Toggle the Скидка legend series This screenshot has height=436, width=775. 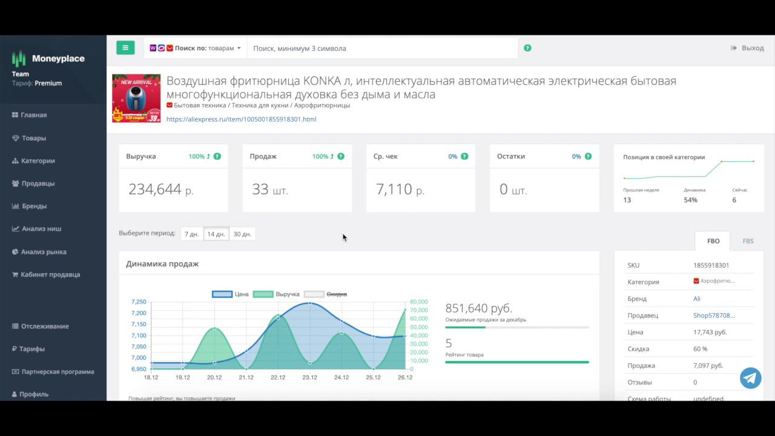[325, 294]
